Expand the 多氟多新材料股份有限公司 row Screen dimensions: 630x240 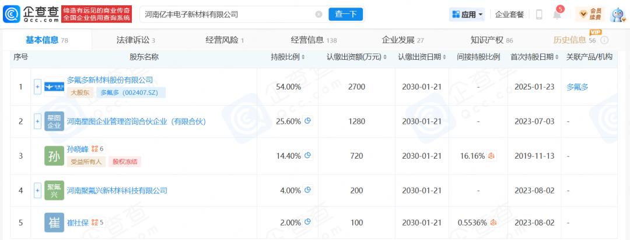coord(37,87)
